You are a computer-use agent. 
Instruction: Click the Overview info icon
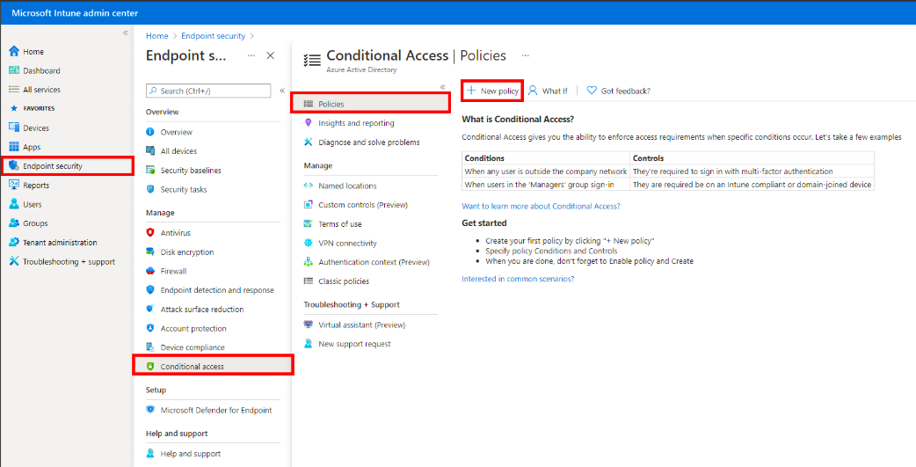coord(150,132)
